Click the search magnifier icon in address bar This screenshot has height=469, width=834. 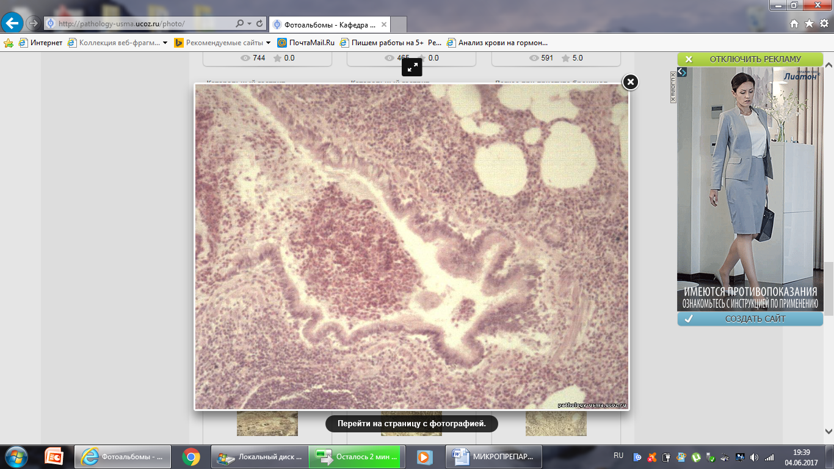[x=240, y=24]
